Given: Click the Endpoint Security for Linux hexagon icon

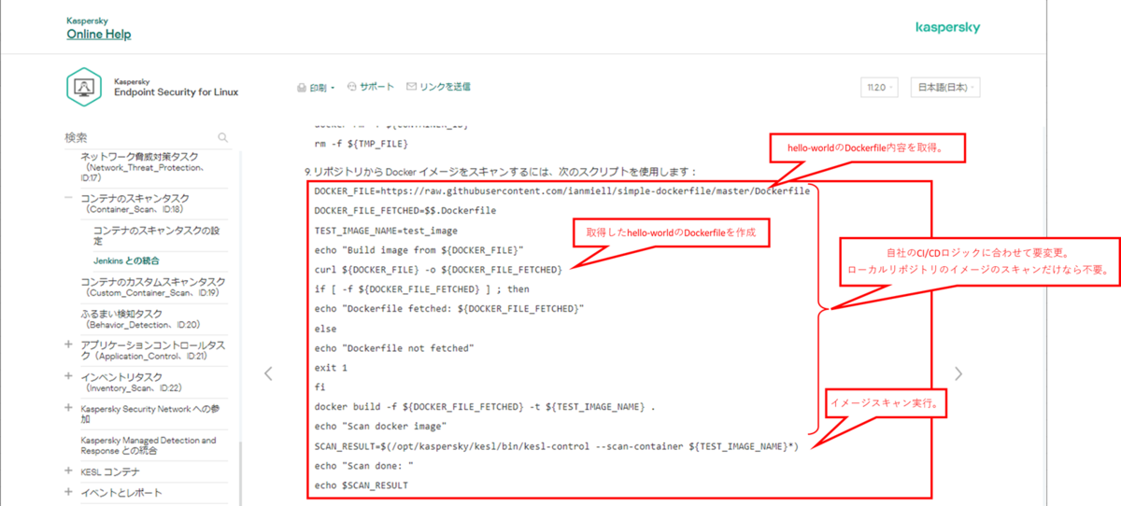Looking at the screenshot, I should click(x=84, y=87).
